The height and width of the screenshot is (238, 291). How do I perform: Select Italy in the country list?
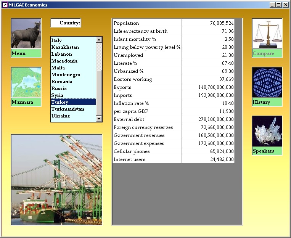pyautogui.click(x=57, y=40)
